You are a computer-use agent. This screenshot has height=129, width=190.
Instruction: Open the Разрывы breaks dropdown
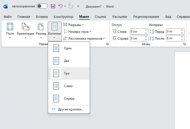click(x=74, y=25)
